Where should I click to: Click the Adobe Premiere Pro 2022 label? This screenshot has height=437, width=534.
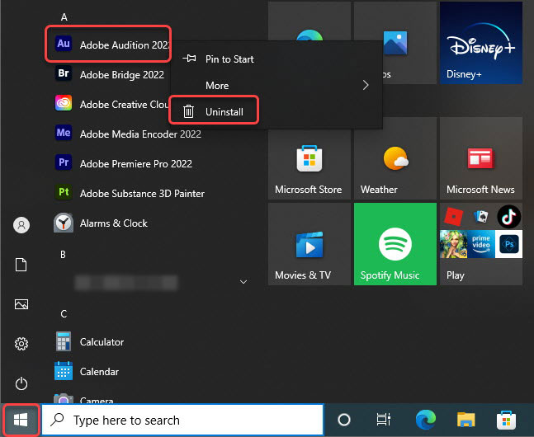click(136, 164)
